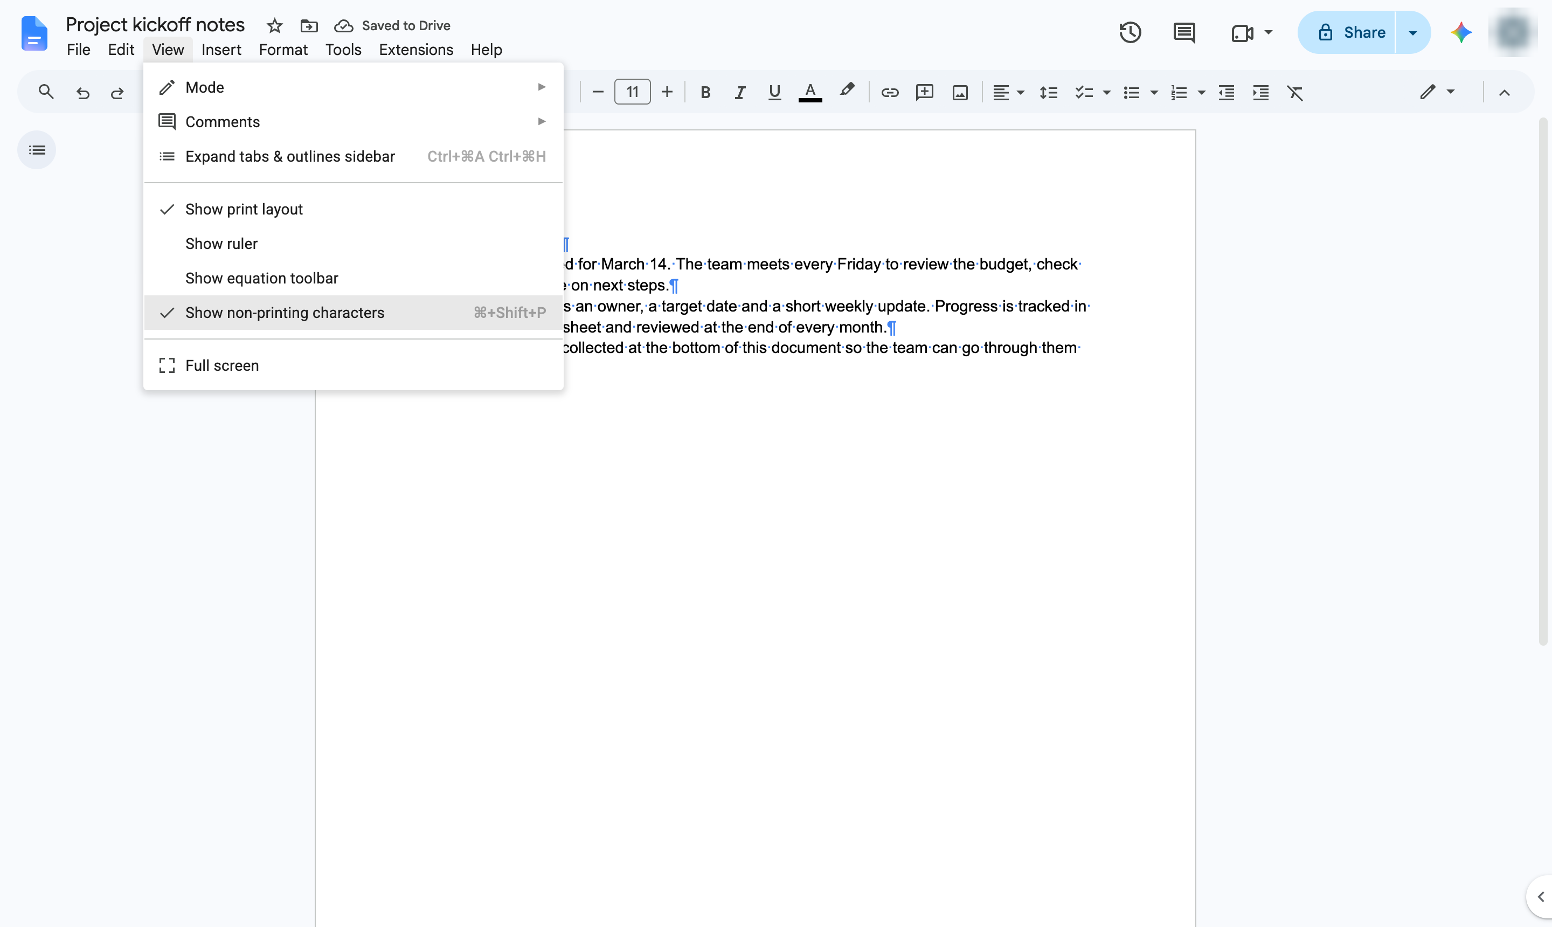1552x927 pixels.
Task: Open the Format menu
Action: tap(283, 50)
